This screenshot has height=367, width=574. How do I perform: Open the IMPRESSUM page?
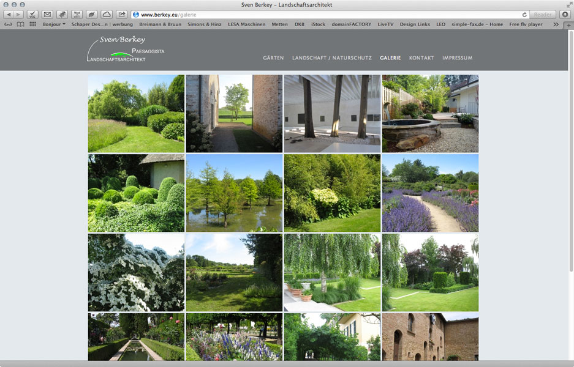(457, 57)
